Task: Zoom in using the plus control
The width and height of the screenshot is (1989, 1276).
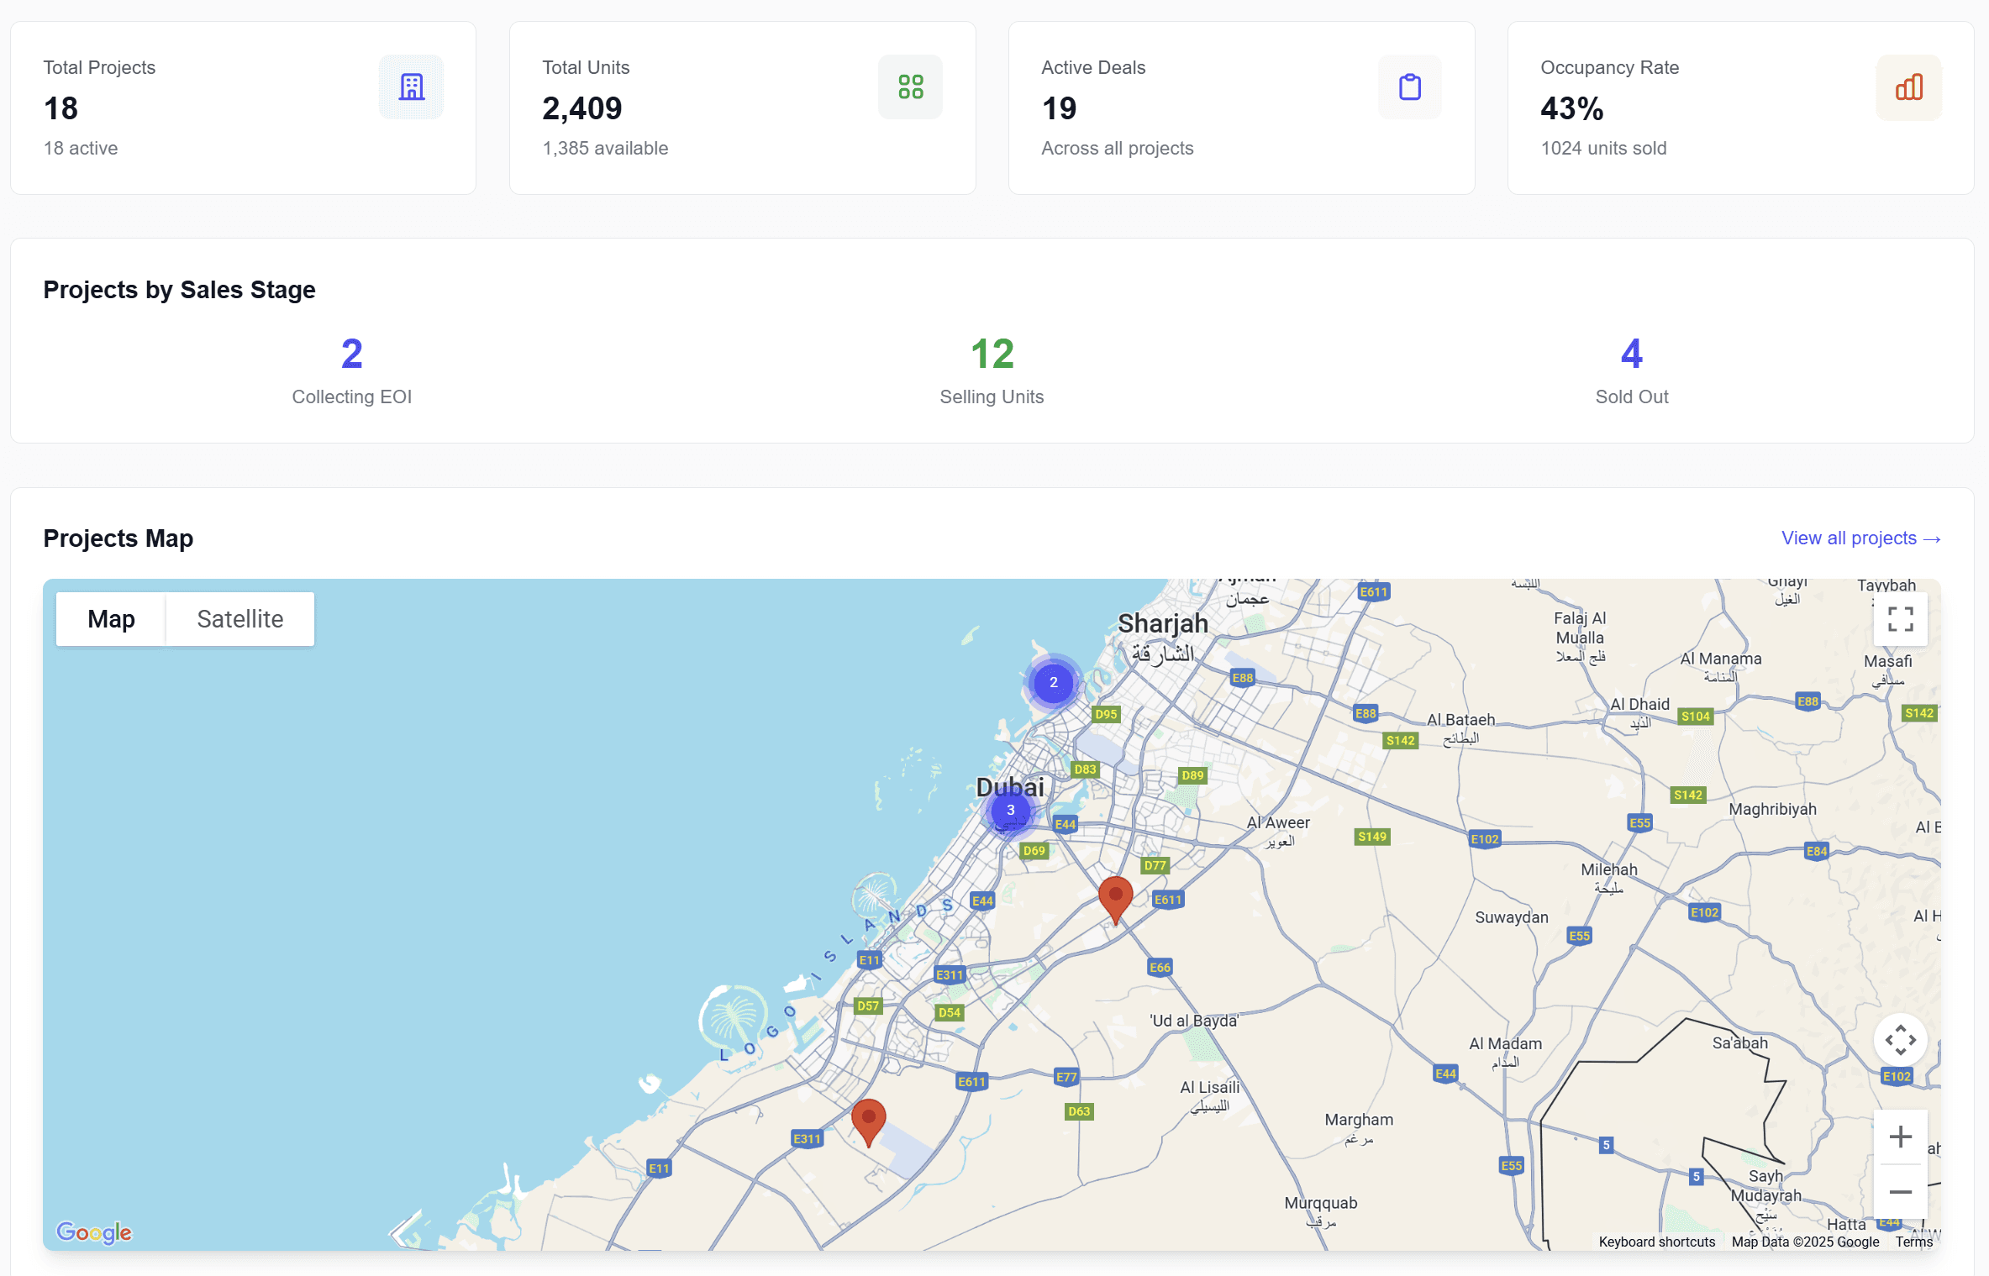Action: (1900, 1137)
